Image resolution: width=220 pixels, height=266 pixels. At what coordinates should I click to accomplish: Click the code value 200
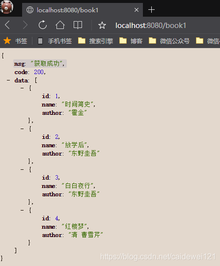pos(39,72)
